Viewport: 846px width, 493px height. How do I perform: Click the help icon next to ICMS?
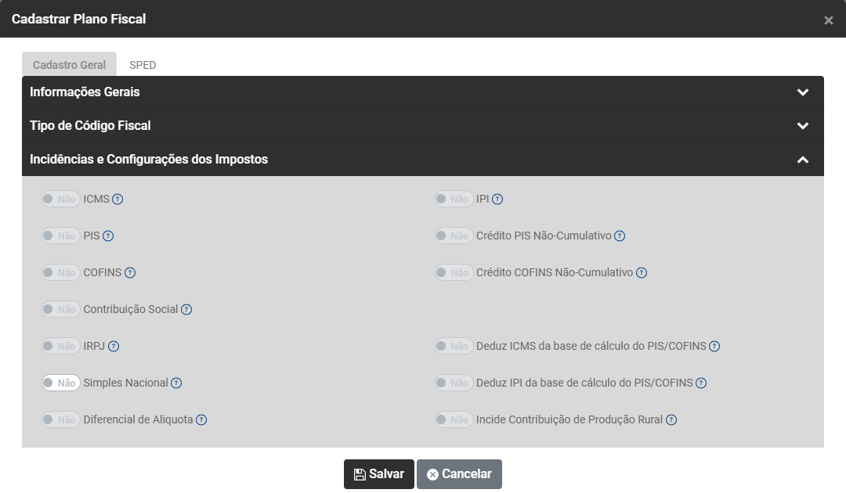[x=117, y=200]
